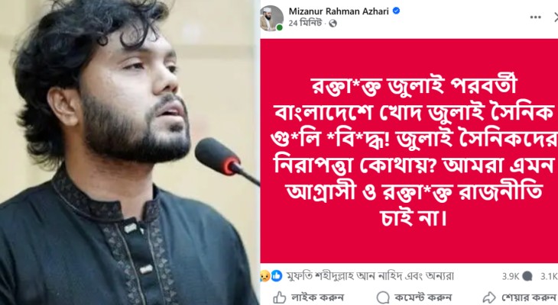The image size is (558, 305).
Task: Click the comment bubble icon beside 3.9K
Action: coord(527,276)
